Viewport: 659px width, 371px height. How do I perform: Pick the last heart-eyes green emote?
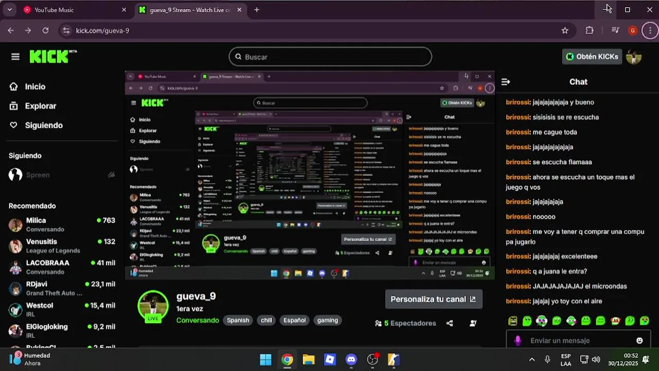645,321
